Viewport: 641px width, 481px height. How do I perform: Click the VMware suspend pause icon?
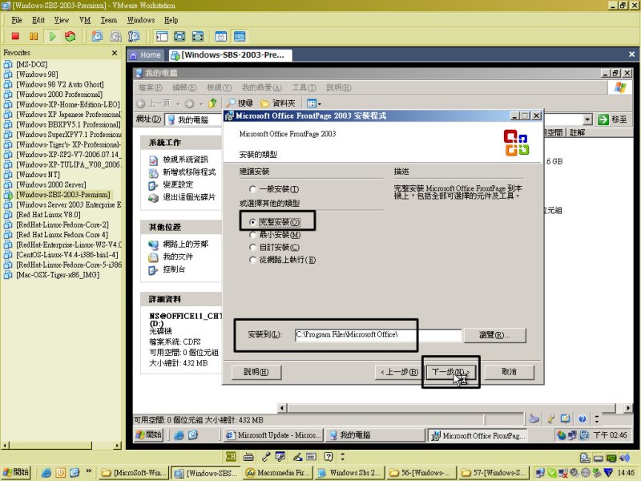[34, 36]
